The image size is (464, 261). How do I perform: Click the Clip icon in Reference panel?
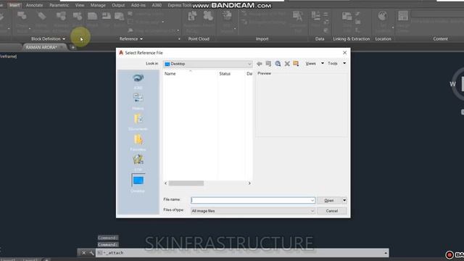tap(106, 16)
